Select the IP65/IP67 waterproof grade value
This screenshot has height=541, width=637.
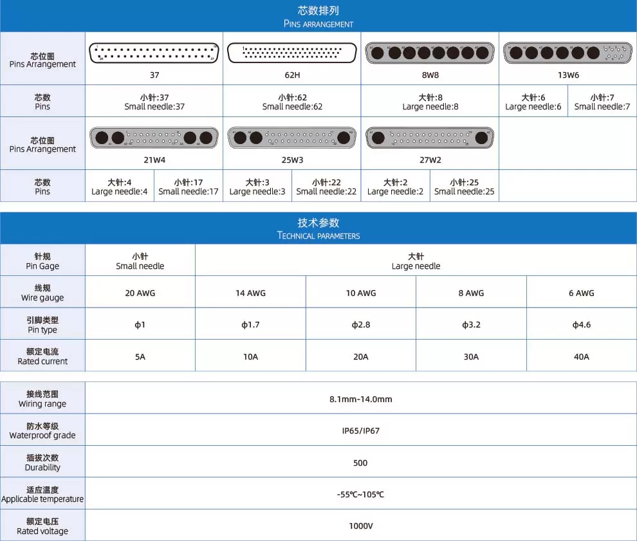tap(361, 431)
